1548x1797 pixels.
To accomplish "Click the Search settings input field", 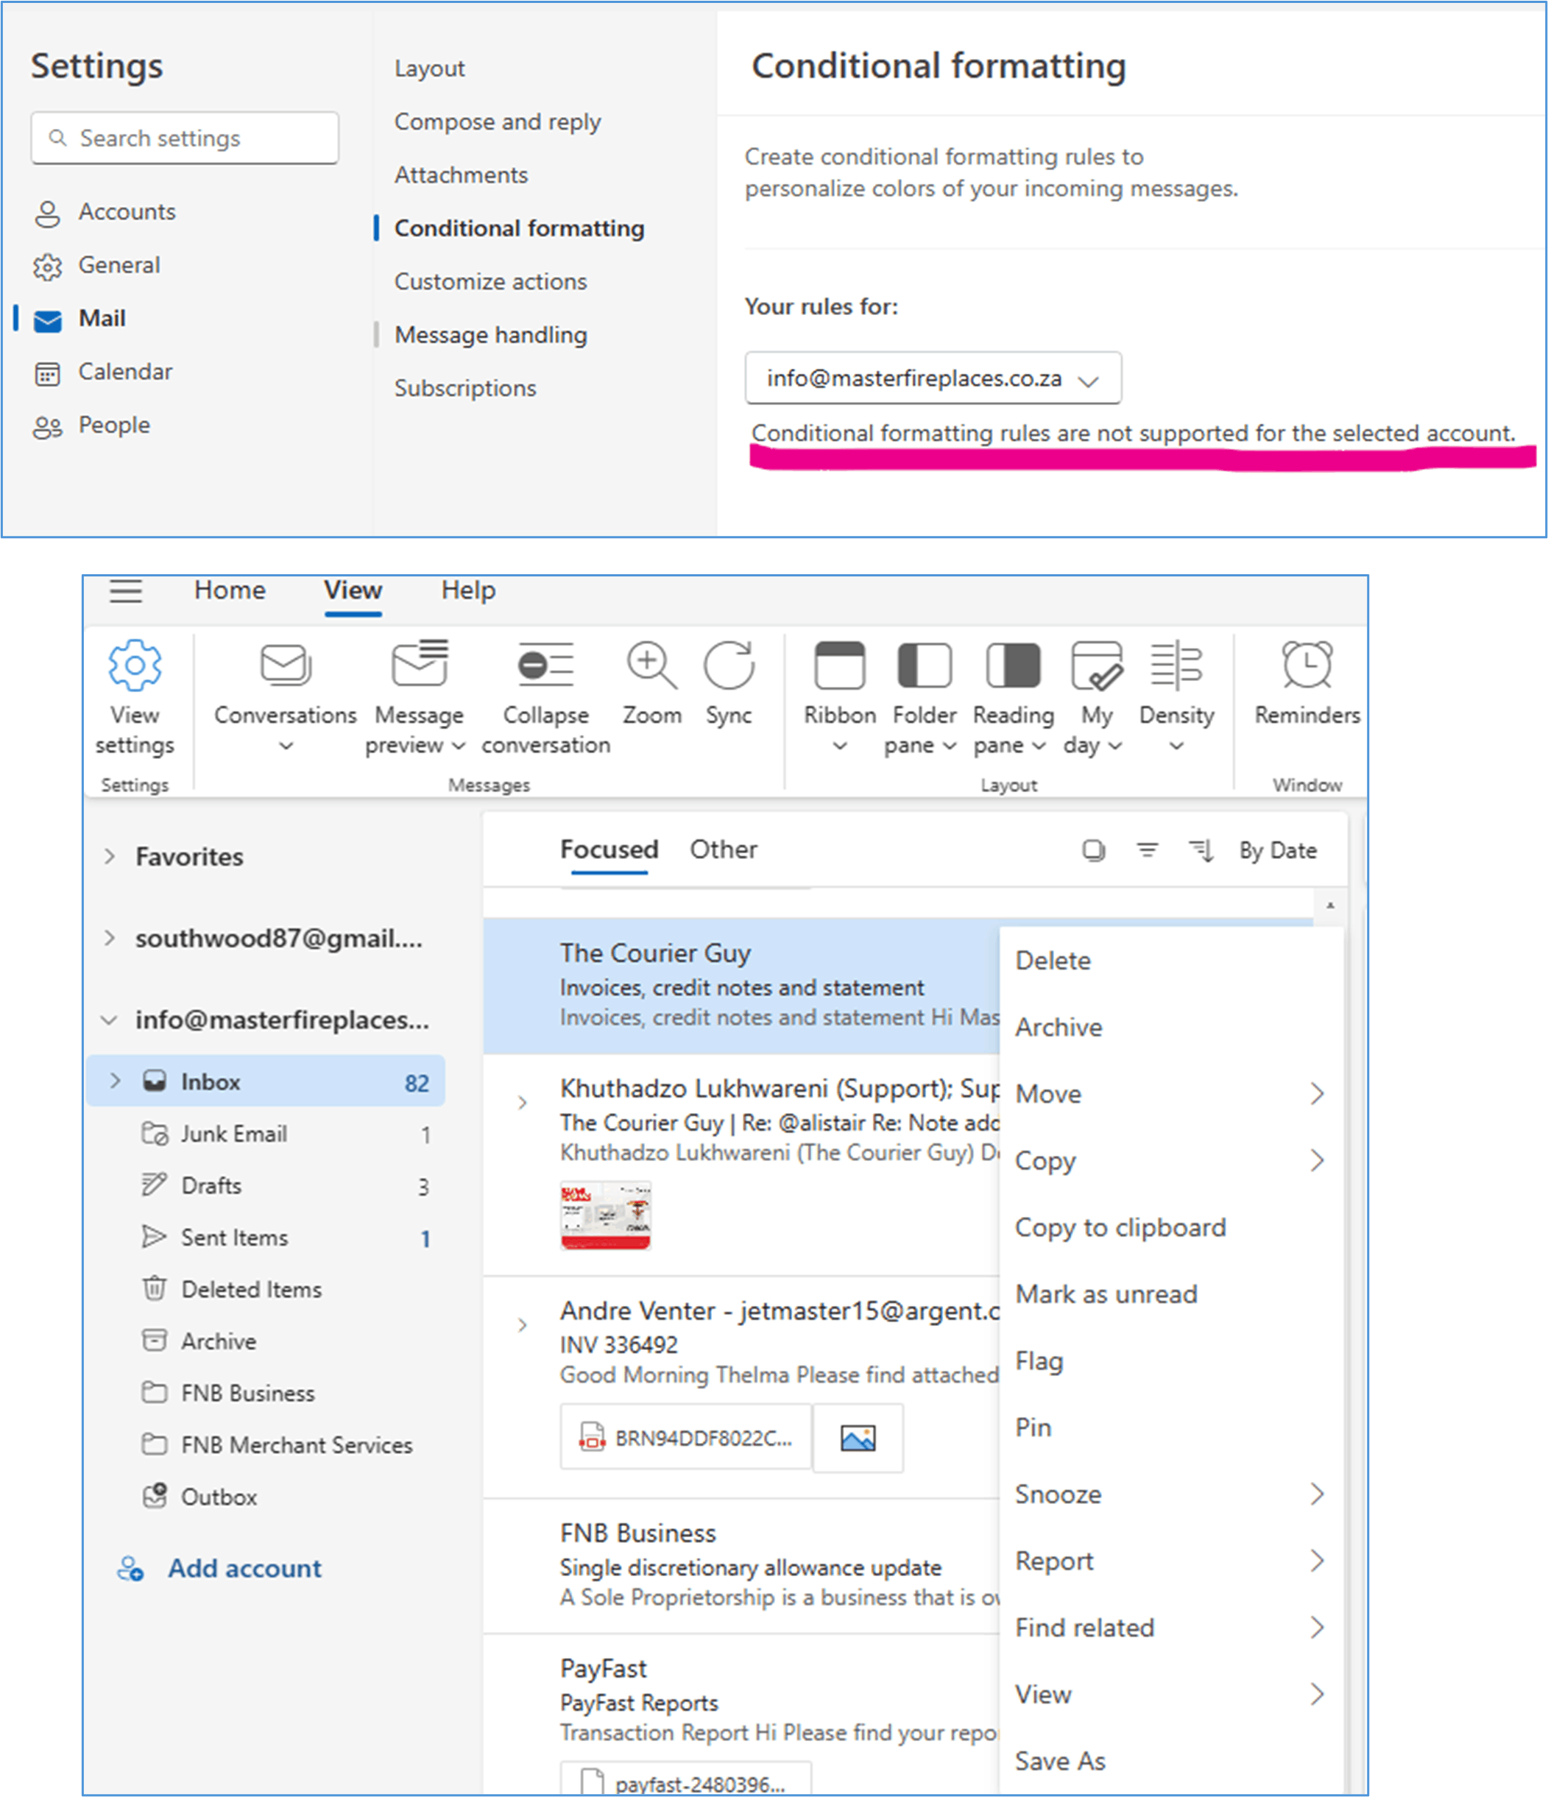I will [185, 138].
